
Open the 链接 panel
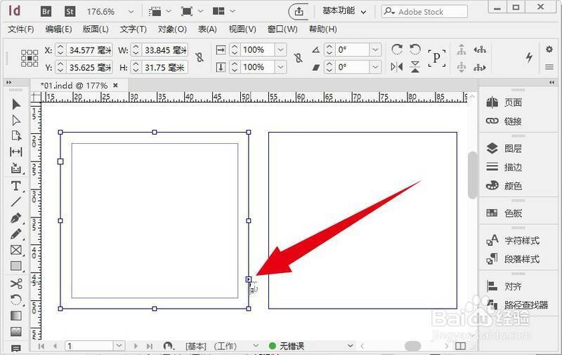tap(504, 121)
